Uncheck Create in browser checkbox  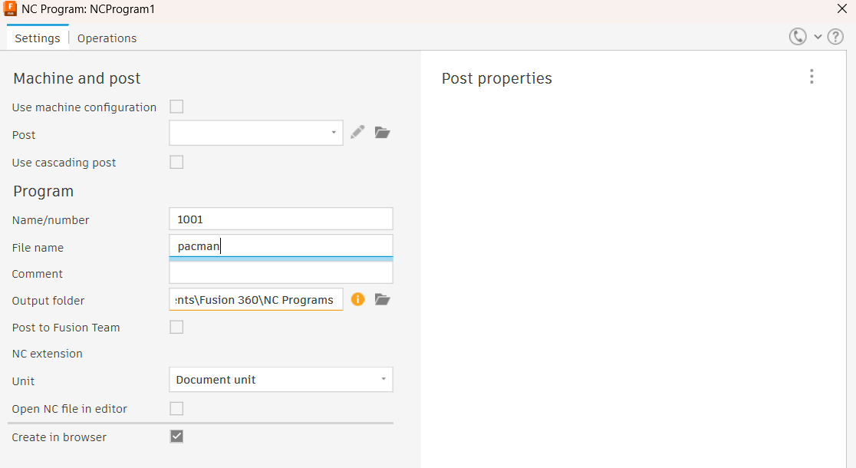coord(176,437)
